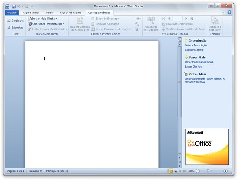Switch to Layout da Página tab
Screen dimensions: 238x180
pos(71,13)
